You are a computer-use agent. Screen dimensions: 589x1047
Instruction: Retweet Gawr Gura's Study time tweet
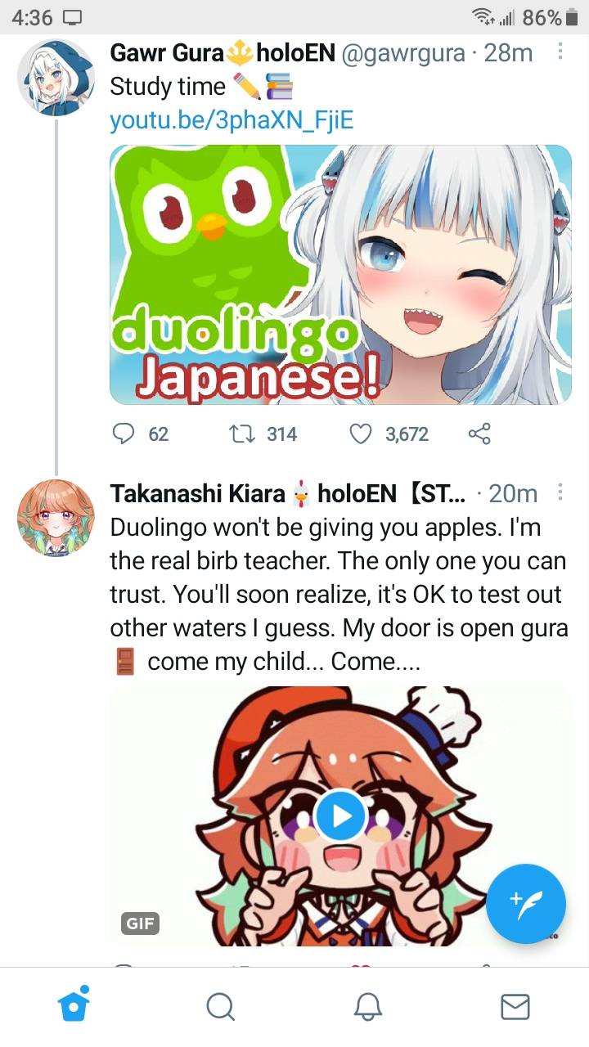[263, 434]
